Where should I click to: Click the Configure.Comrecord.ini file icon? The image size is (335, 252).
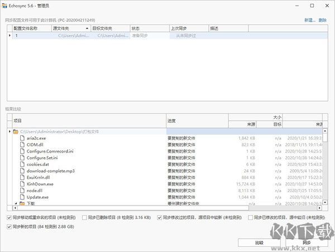click(x=22, y=151)
